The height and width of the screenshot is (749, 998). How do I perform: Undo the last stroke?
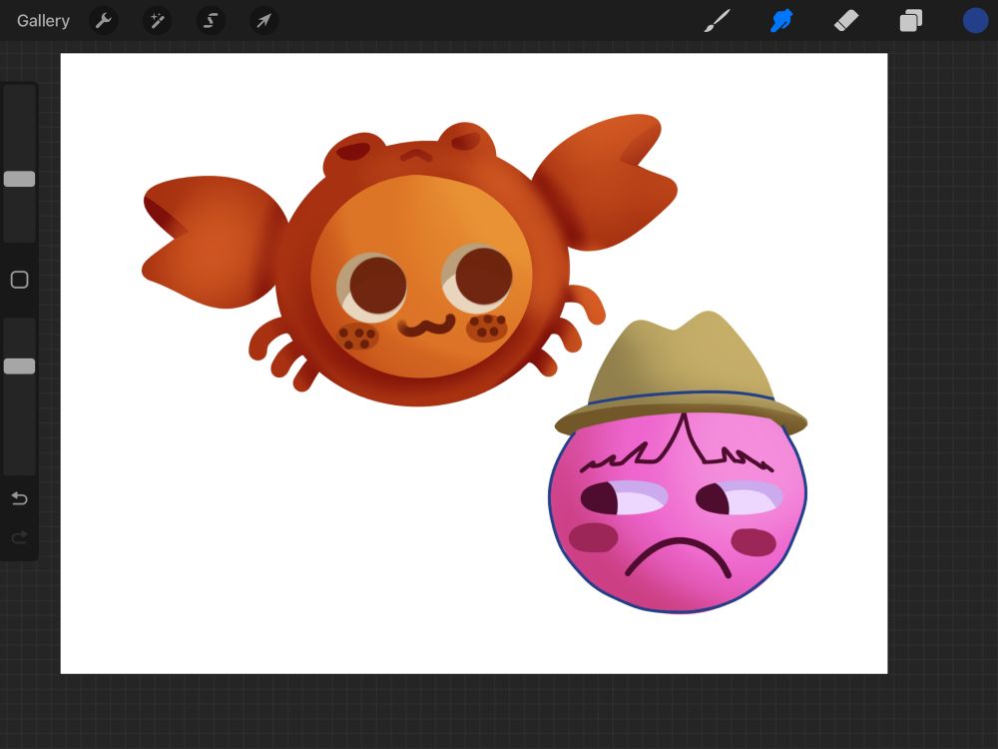coord(20,498)
